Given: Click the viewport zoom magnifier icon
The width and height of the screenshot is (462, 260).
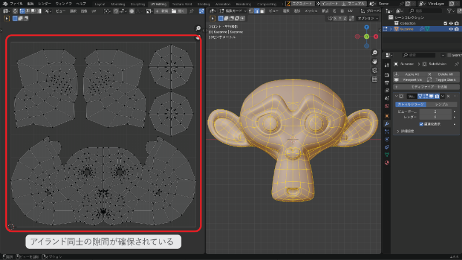Looking at the screenshot, I should pos(374,53).
